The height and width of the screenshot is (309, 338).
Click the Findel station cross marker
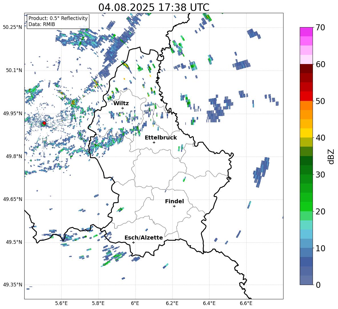[174, 206]
